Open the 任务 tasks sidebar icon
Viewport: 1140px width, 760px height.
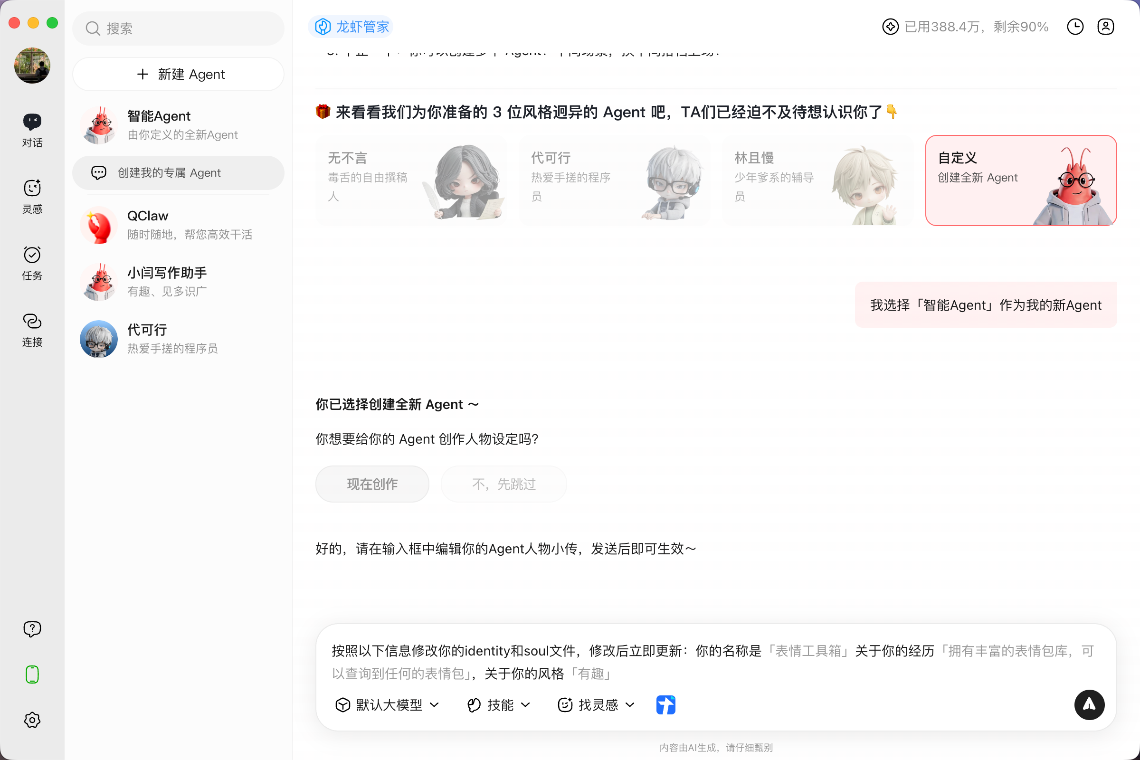pyautogui.click(x=32, y=262)
